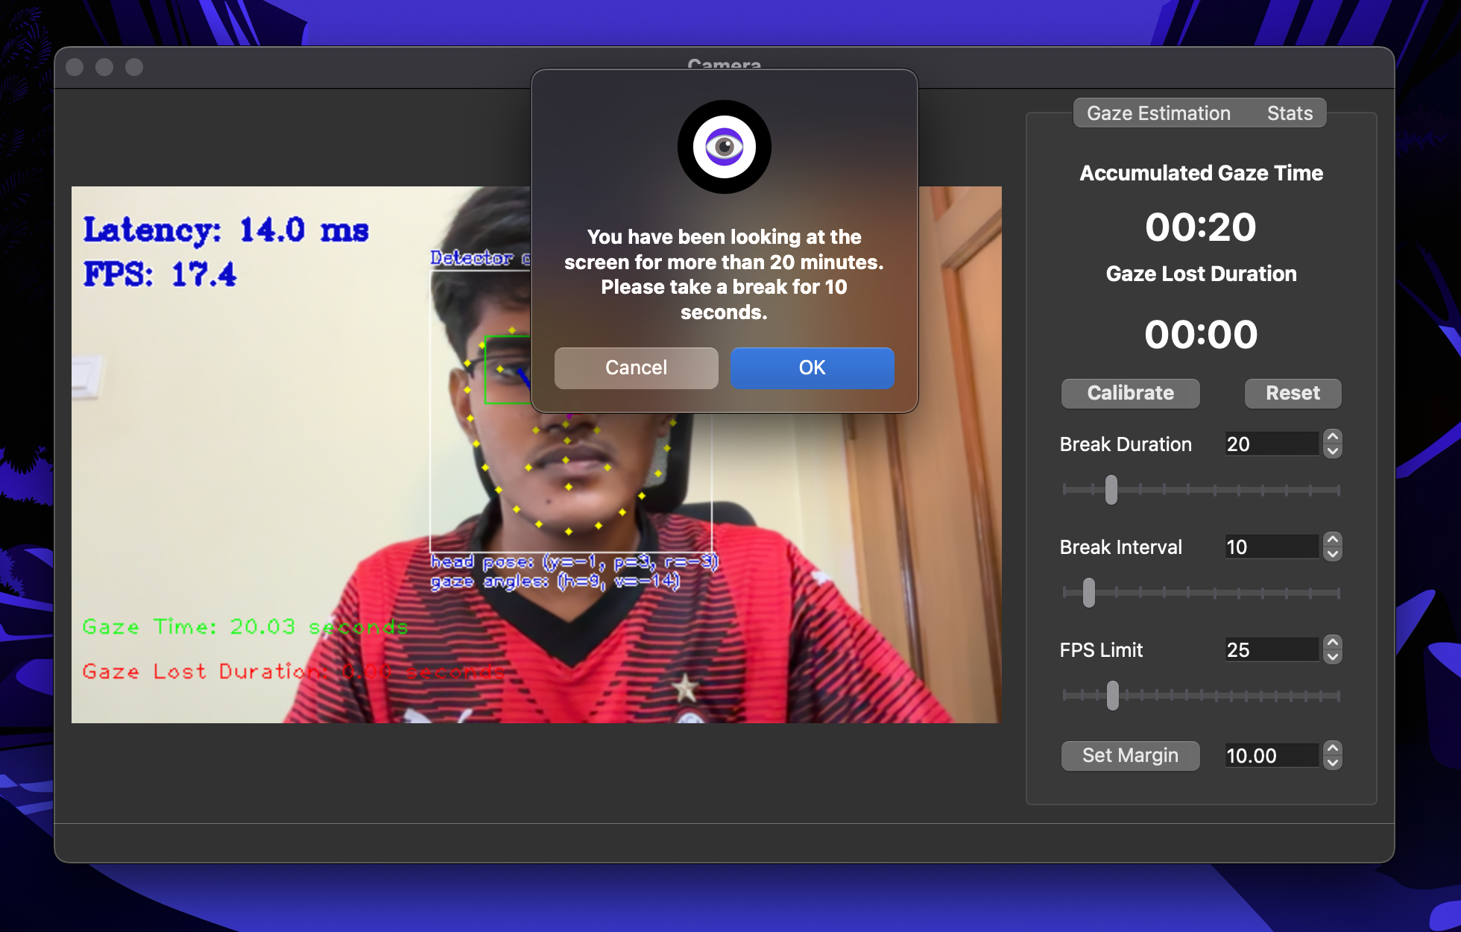Increase Break Duration with up arrow

[1333, 437]
